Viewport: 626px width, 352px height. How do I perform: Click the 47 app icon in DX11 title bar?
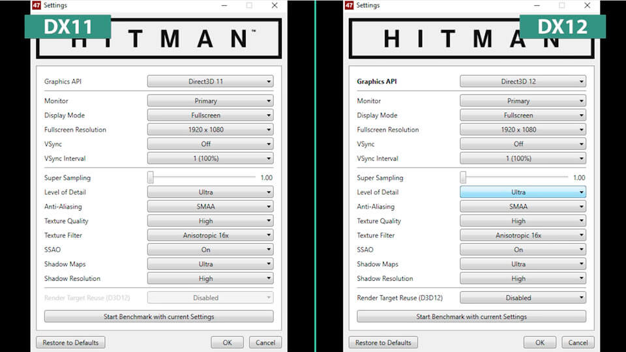pyautogui.click(x=37, y=5)
